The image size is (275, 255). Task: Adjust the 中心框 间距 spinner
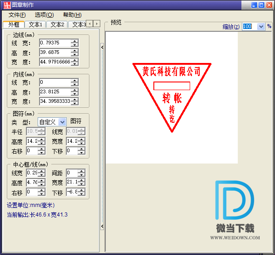pyautogui.click(x=81, y=173)
